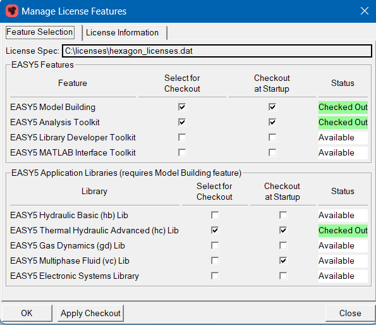Click Checked Out status for Thermal Hydraulic Lib
Image resolution: width=376 pixels, height=325 pixels.
(343, 231)
